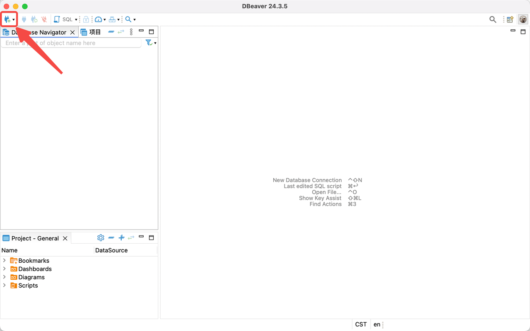Viewport: 530px width, 331px height.
Task: Click the SQL editor script icon
Action: click(57, 19)
